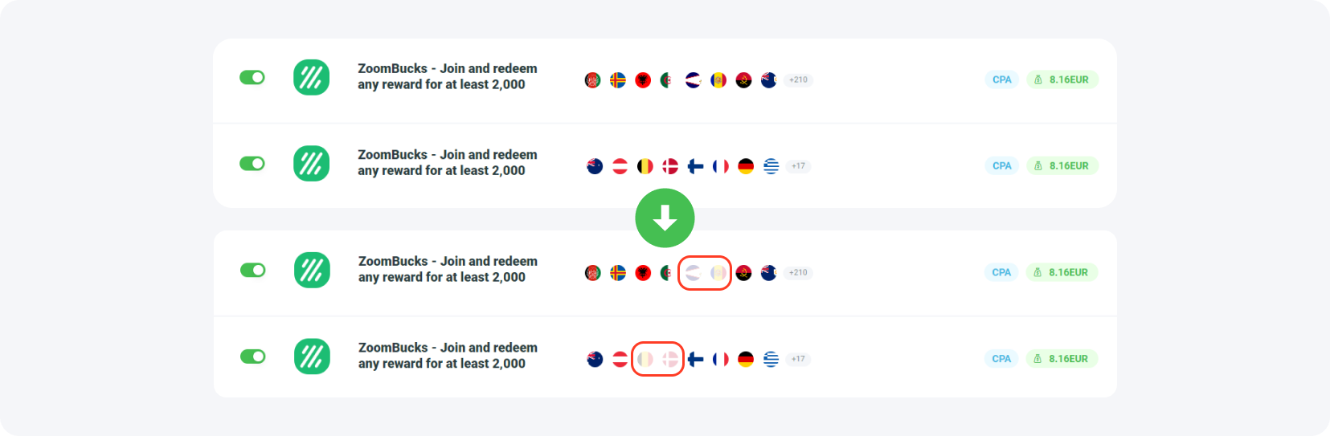Viewport: 1330px width, 436px height.
Task: Show more countries via +210 in the third row
Action: click(798, 273)
